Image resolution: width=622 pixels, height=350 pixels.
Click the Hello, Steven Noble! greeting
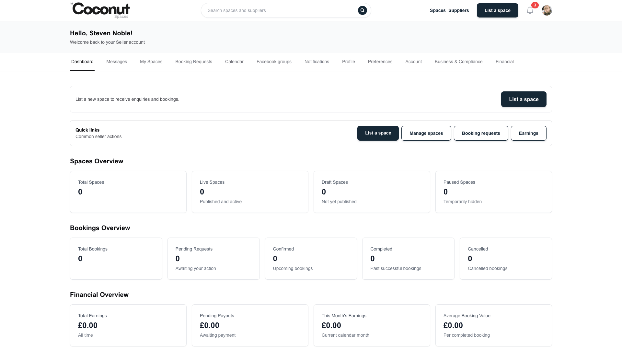click(x=101, y=33)
